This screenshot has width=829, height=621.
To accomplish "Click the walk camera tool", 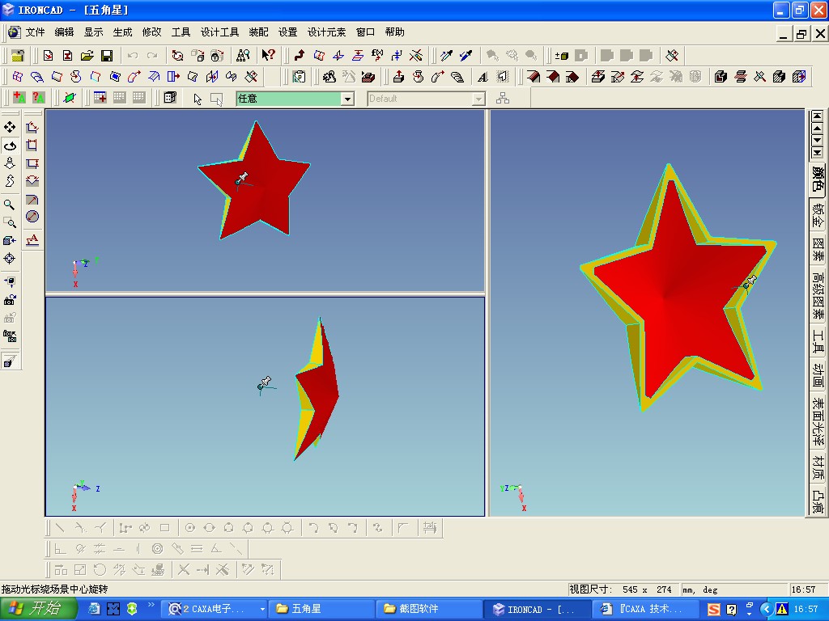I will pyautogui.click(x=10, y=181).
